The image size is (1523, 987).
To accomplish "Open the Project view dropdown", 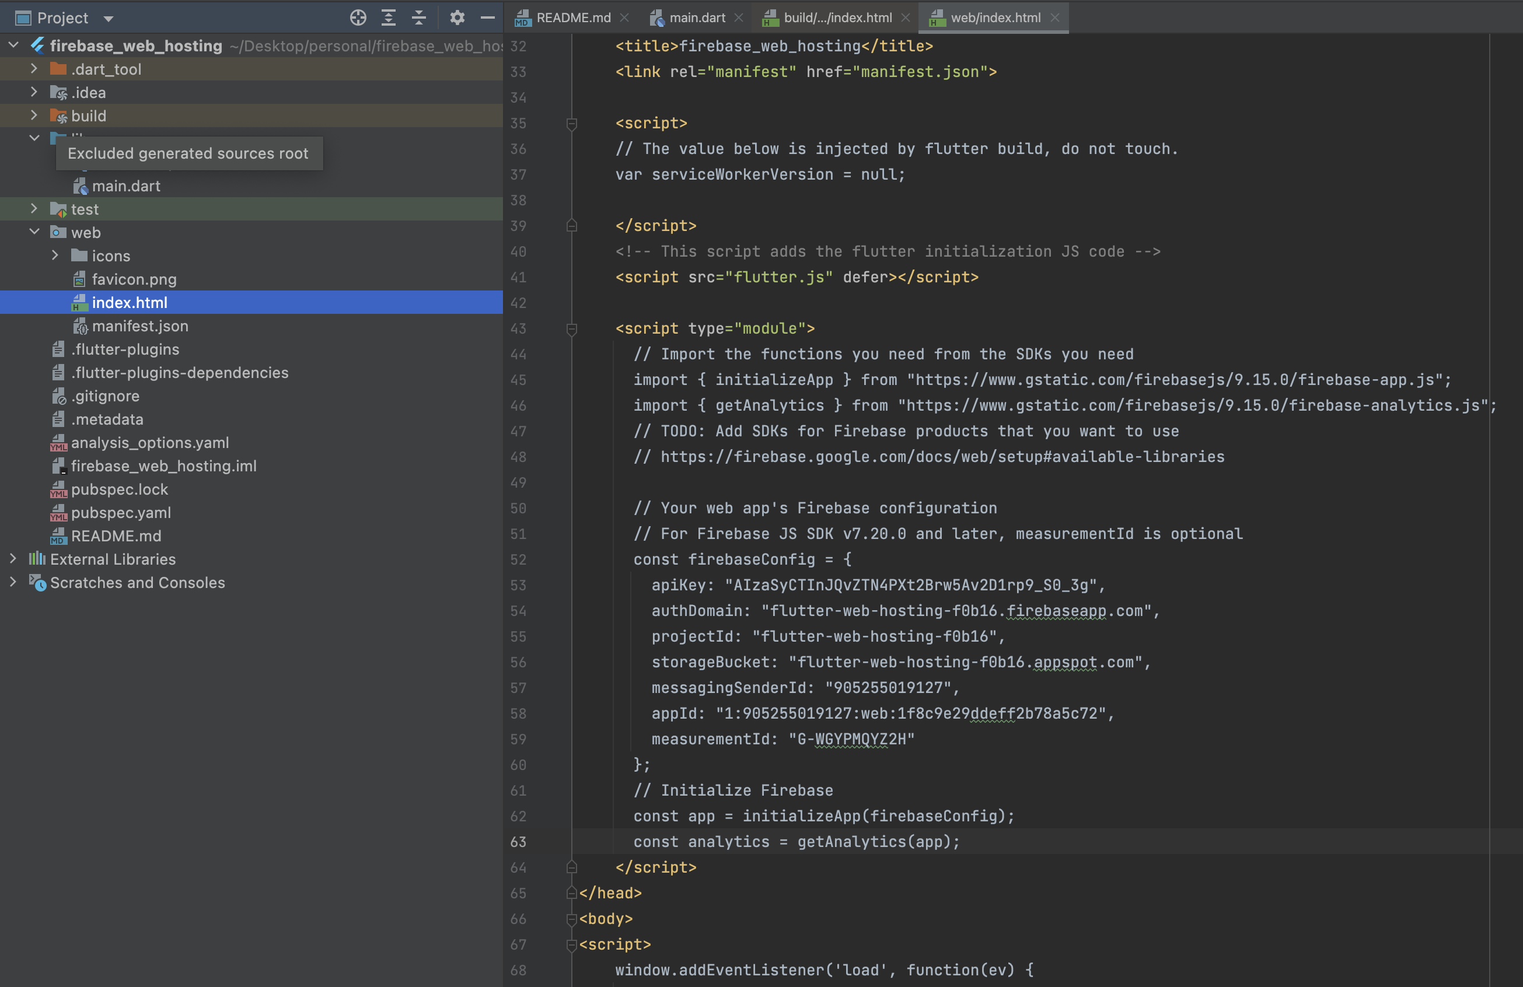I will tap(109, 19).
